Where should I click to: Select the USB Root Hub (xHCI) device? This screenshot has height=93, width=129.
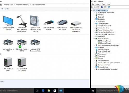pos(8,62)
